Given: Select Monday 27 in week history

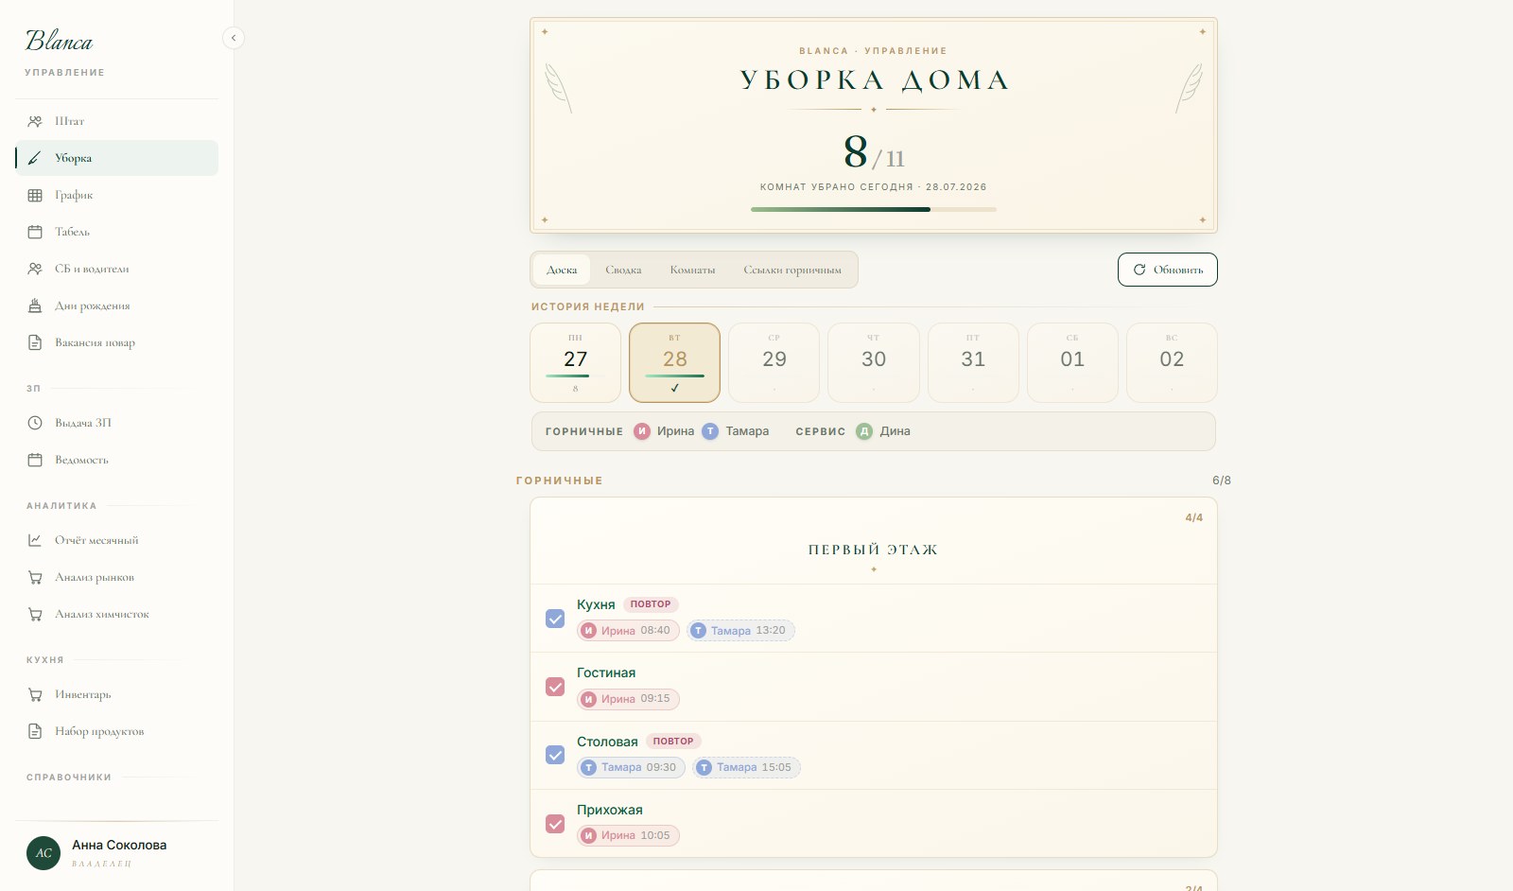Looking at the screenshot, I should [576, 363].
